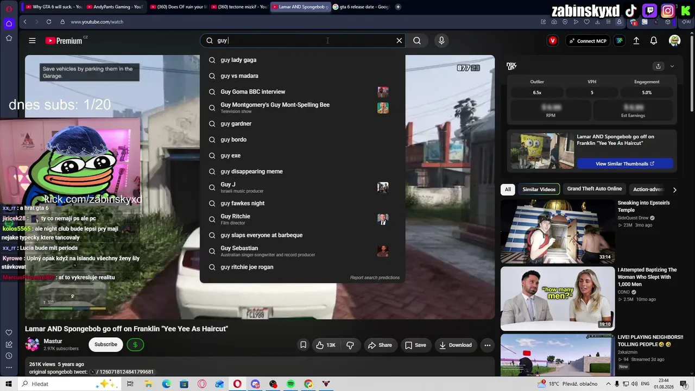Click the View Similar Thumbnails button

tap(625, 163)
